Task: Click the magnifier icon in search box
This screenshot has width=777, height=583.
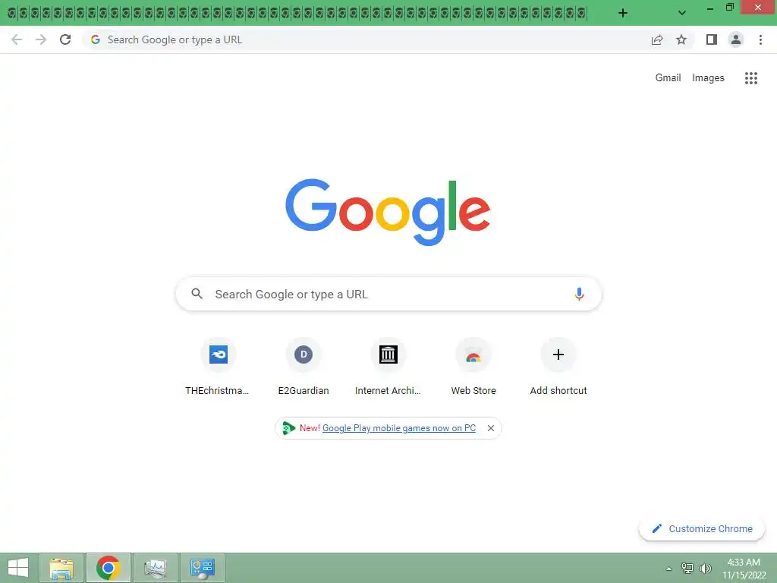Action: pos(197,294)
